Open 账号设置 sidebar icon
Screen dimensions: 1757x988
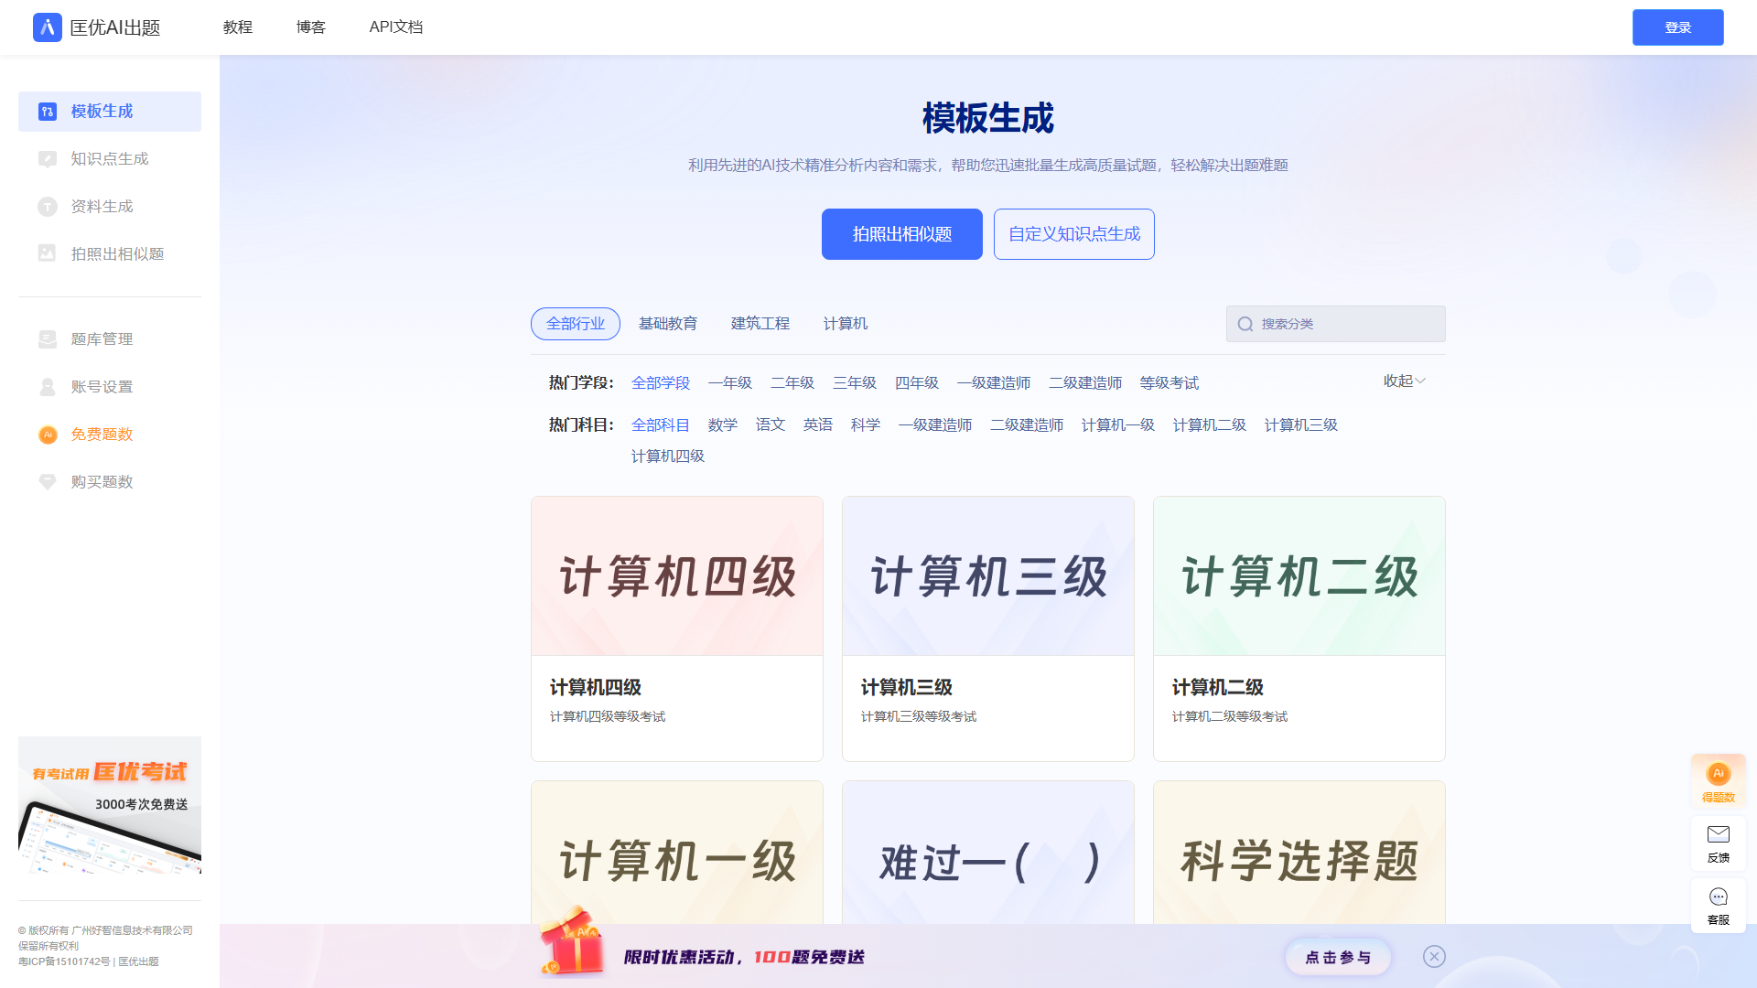pos(48,387)
